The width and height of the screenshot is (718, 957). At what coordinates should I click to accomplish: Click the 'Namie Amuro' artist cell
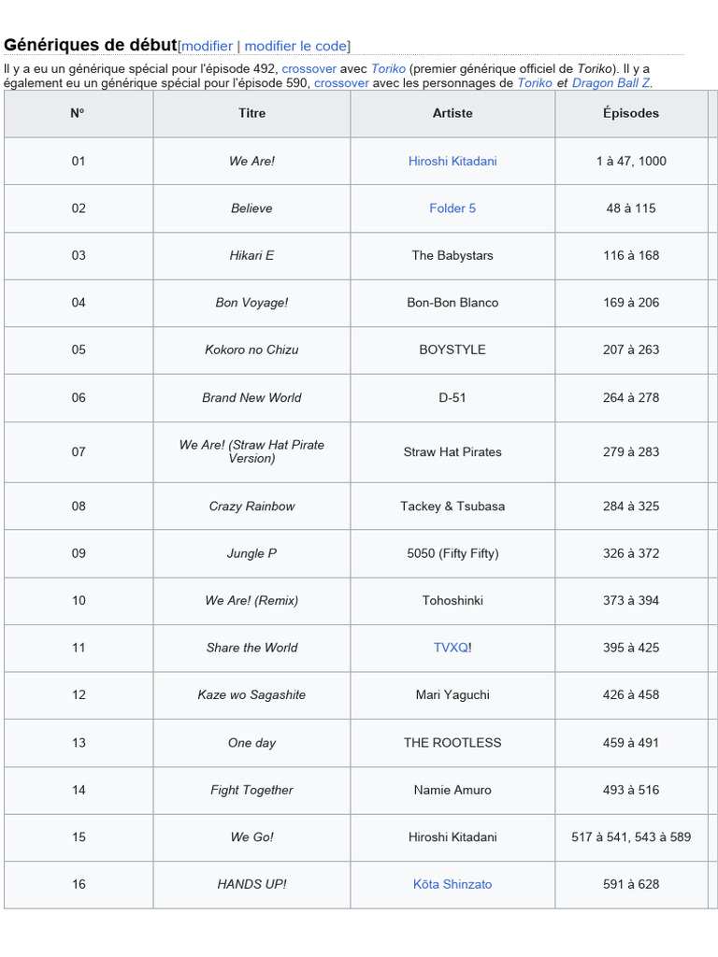tap(452, 790)
